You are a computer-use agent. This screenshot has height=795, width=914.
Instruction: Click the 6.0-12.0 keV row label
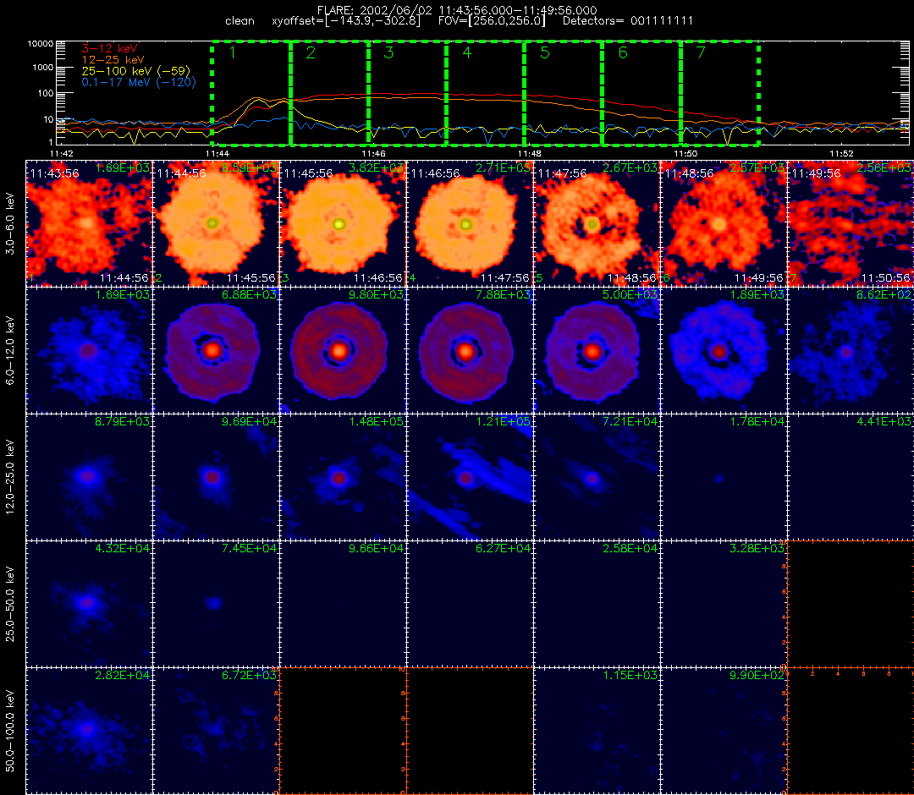coord(10,350)
